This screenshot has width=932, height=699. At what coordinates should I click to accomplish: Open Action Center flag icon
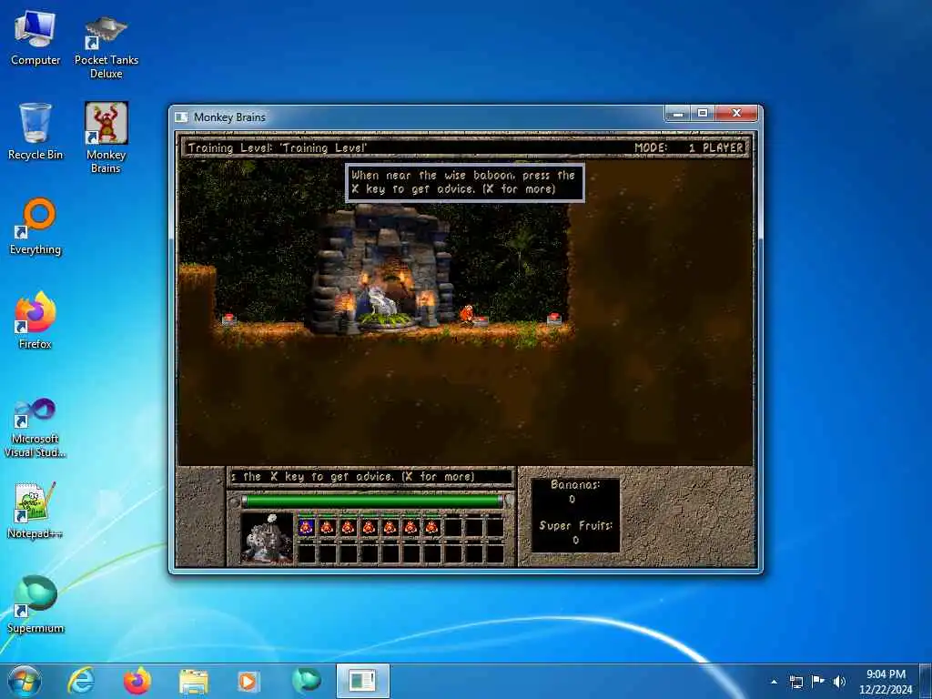click(x=818, y=681)
